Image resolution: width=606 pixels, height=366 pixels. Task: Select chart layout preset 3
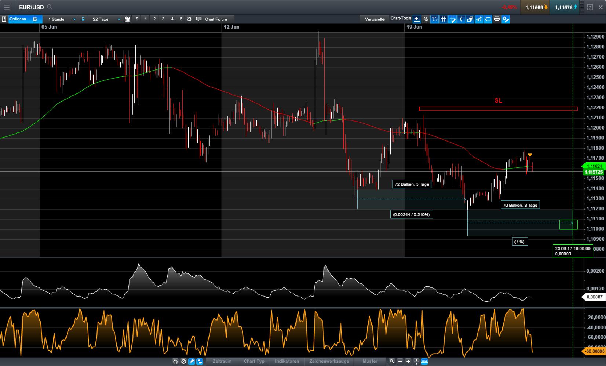[163, 19]
